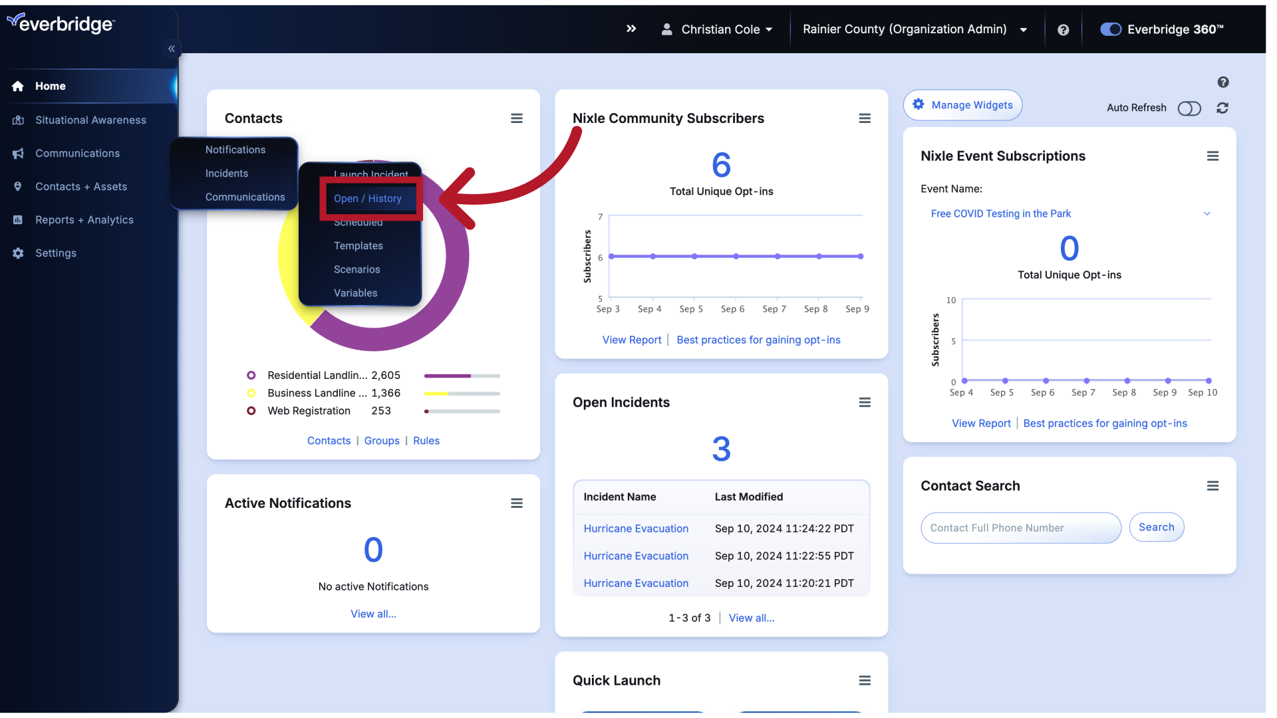This screenshot has width=1277, height=718.
Task: Open Contacts + Assets sidebar section
Action: (80, 186)
